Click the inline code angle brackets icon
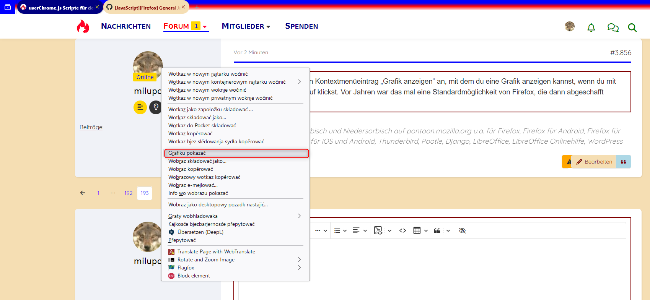Image resolution: width=650 pixels, height=300 pixels. pos(403,230)
